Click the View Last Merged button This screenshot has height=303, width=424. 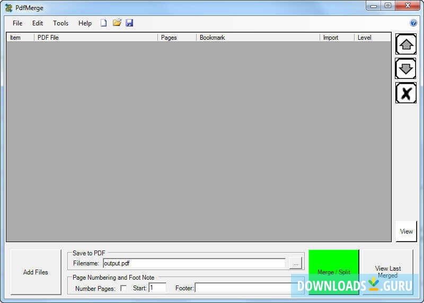coord(388,272)
